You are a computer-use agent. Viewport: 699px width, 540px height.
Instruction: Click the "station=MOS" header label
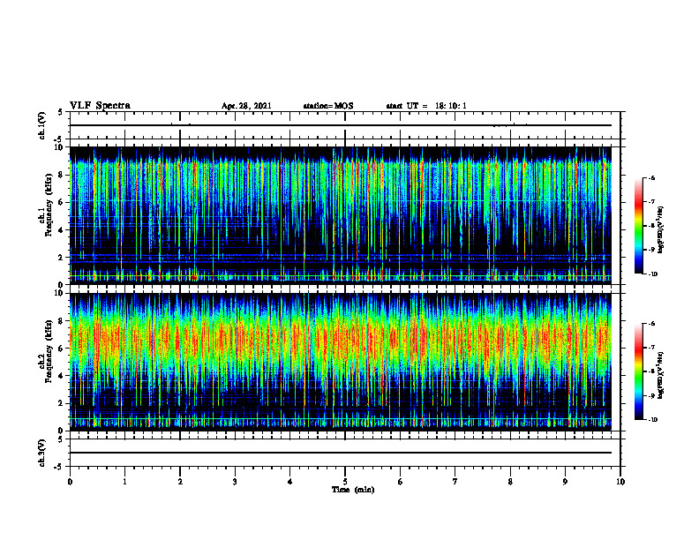click(328, 106)
